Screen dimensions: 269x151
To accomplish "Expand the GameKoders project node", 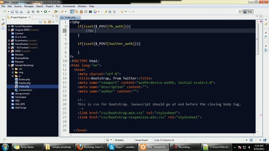I will tap(9, 44).
